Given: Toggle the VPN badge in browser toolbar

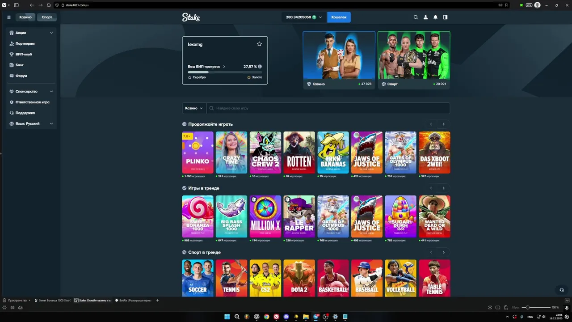Looking at the screenshot, I should click(x=529, y=5).
